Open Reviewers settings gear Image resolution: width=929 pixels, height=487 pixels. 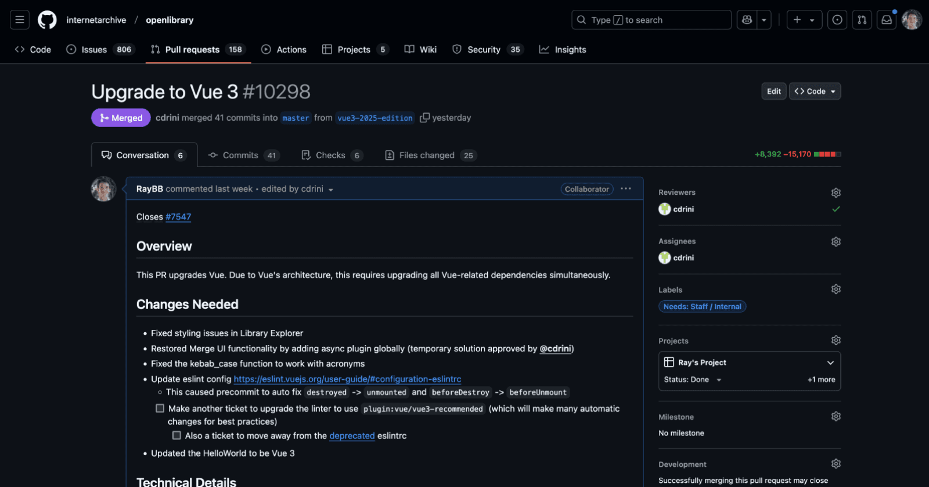click(x=836, y=192)
